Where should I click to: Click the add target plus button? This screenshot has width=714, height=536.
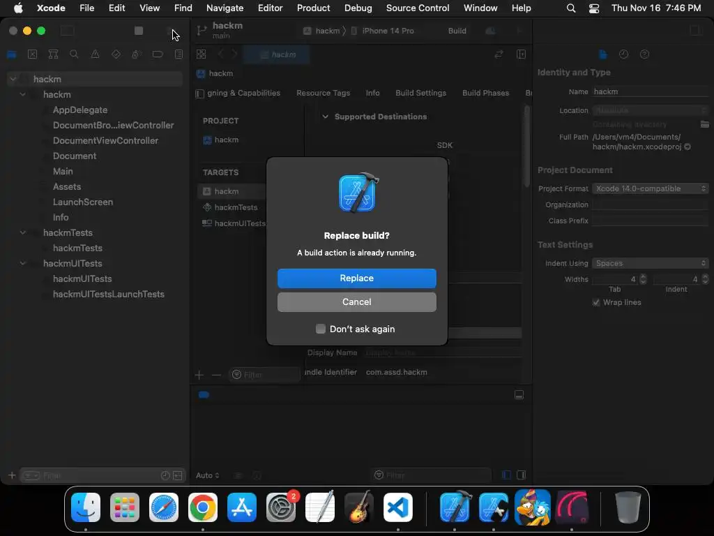pos(199,375)
